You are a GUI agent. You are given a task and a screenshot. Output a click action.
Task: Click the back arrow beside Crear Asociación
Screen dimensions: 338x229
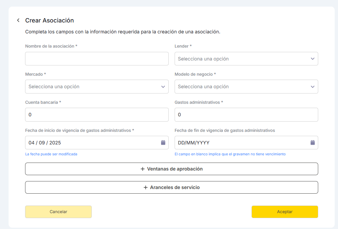18,20
